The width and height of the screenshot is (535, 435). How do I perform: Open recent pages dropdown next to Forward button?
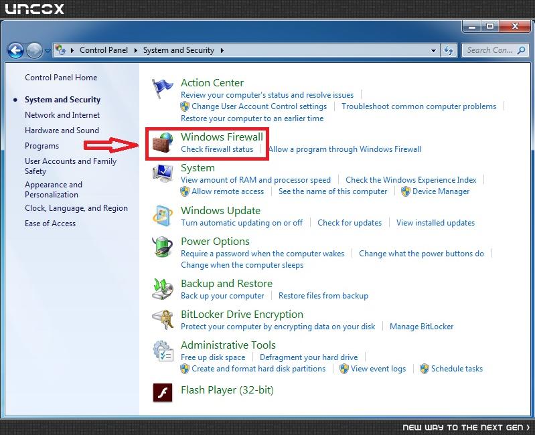click(x=48, y=51)
